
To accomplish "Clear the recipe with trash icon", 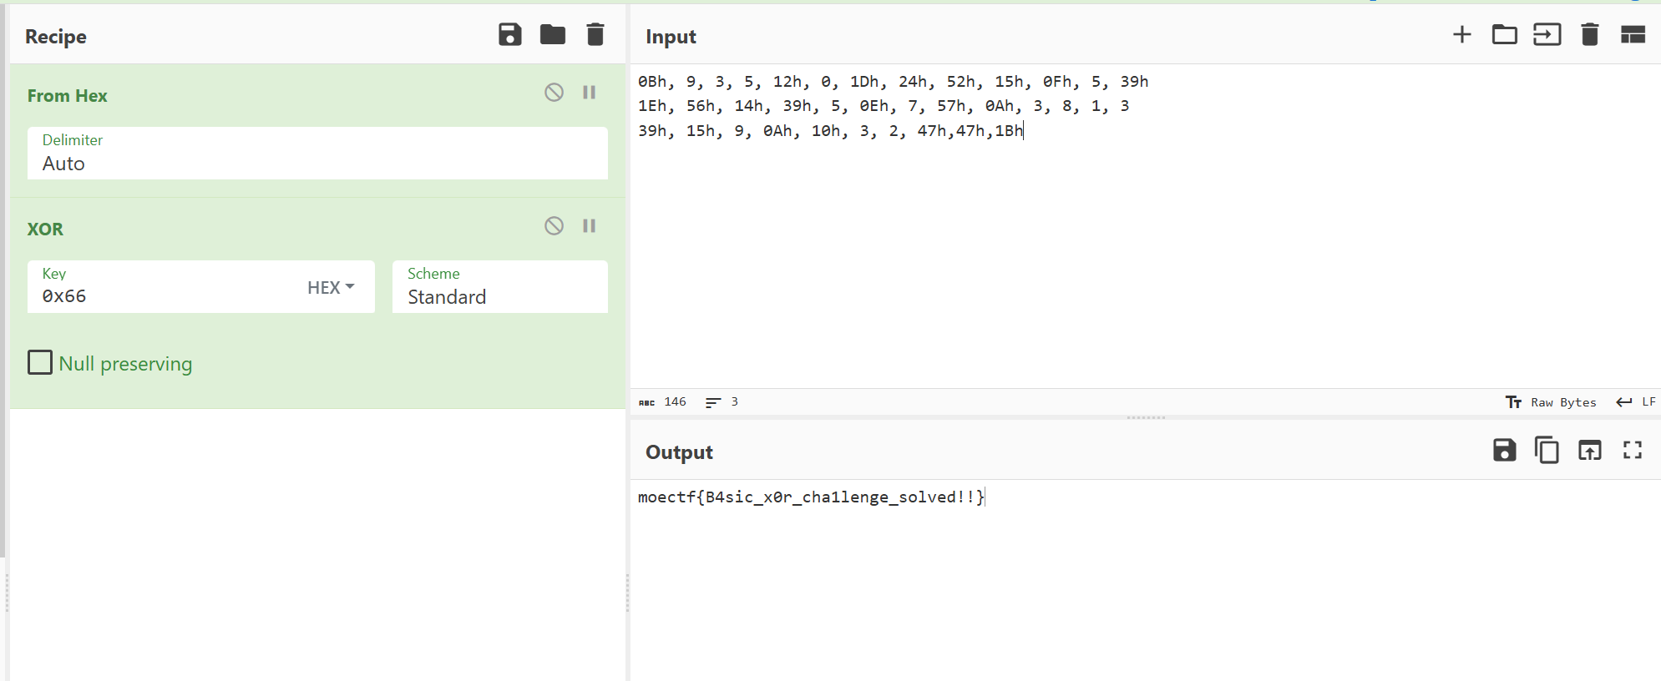I will click(x=595, y=35).
